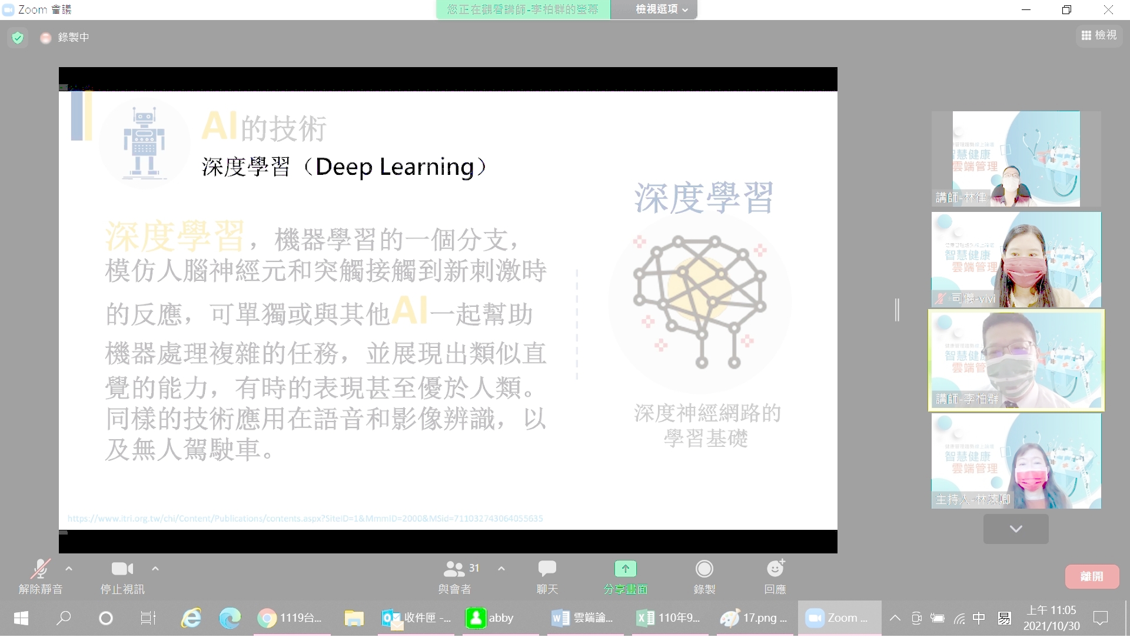Open the chat panel (聊天)
This screenshot has width=1130, height=637.
pos(547,576)
